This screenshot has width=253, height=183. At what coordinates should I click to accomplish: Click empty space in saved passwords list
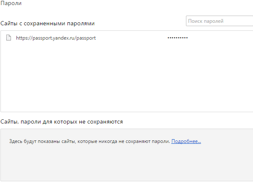click(x=126, y=80)
